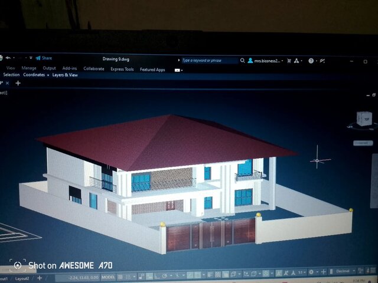Toggle Annotation Visibility icon

coord(279,273)
